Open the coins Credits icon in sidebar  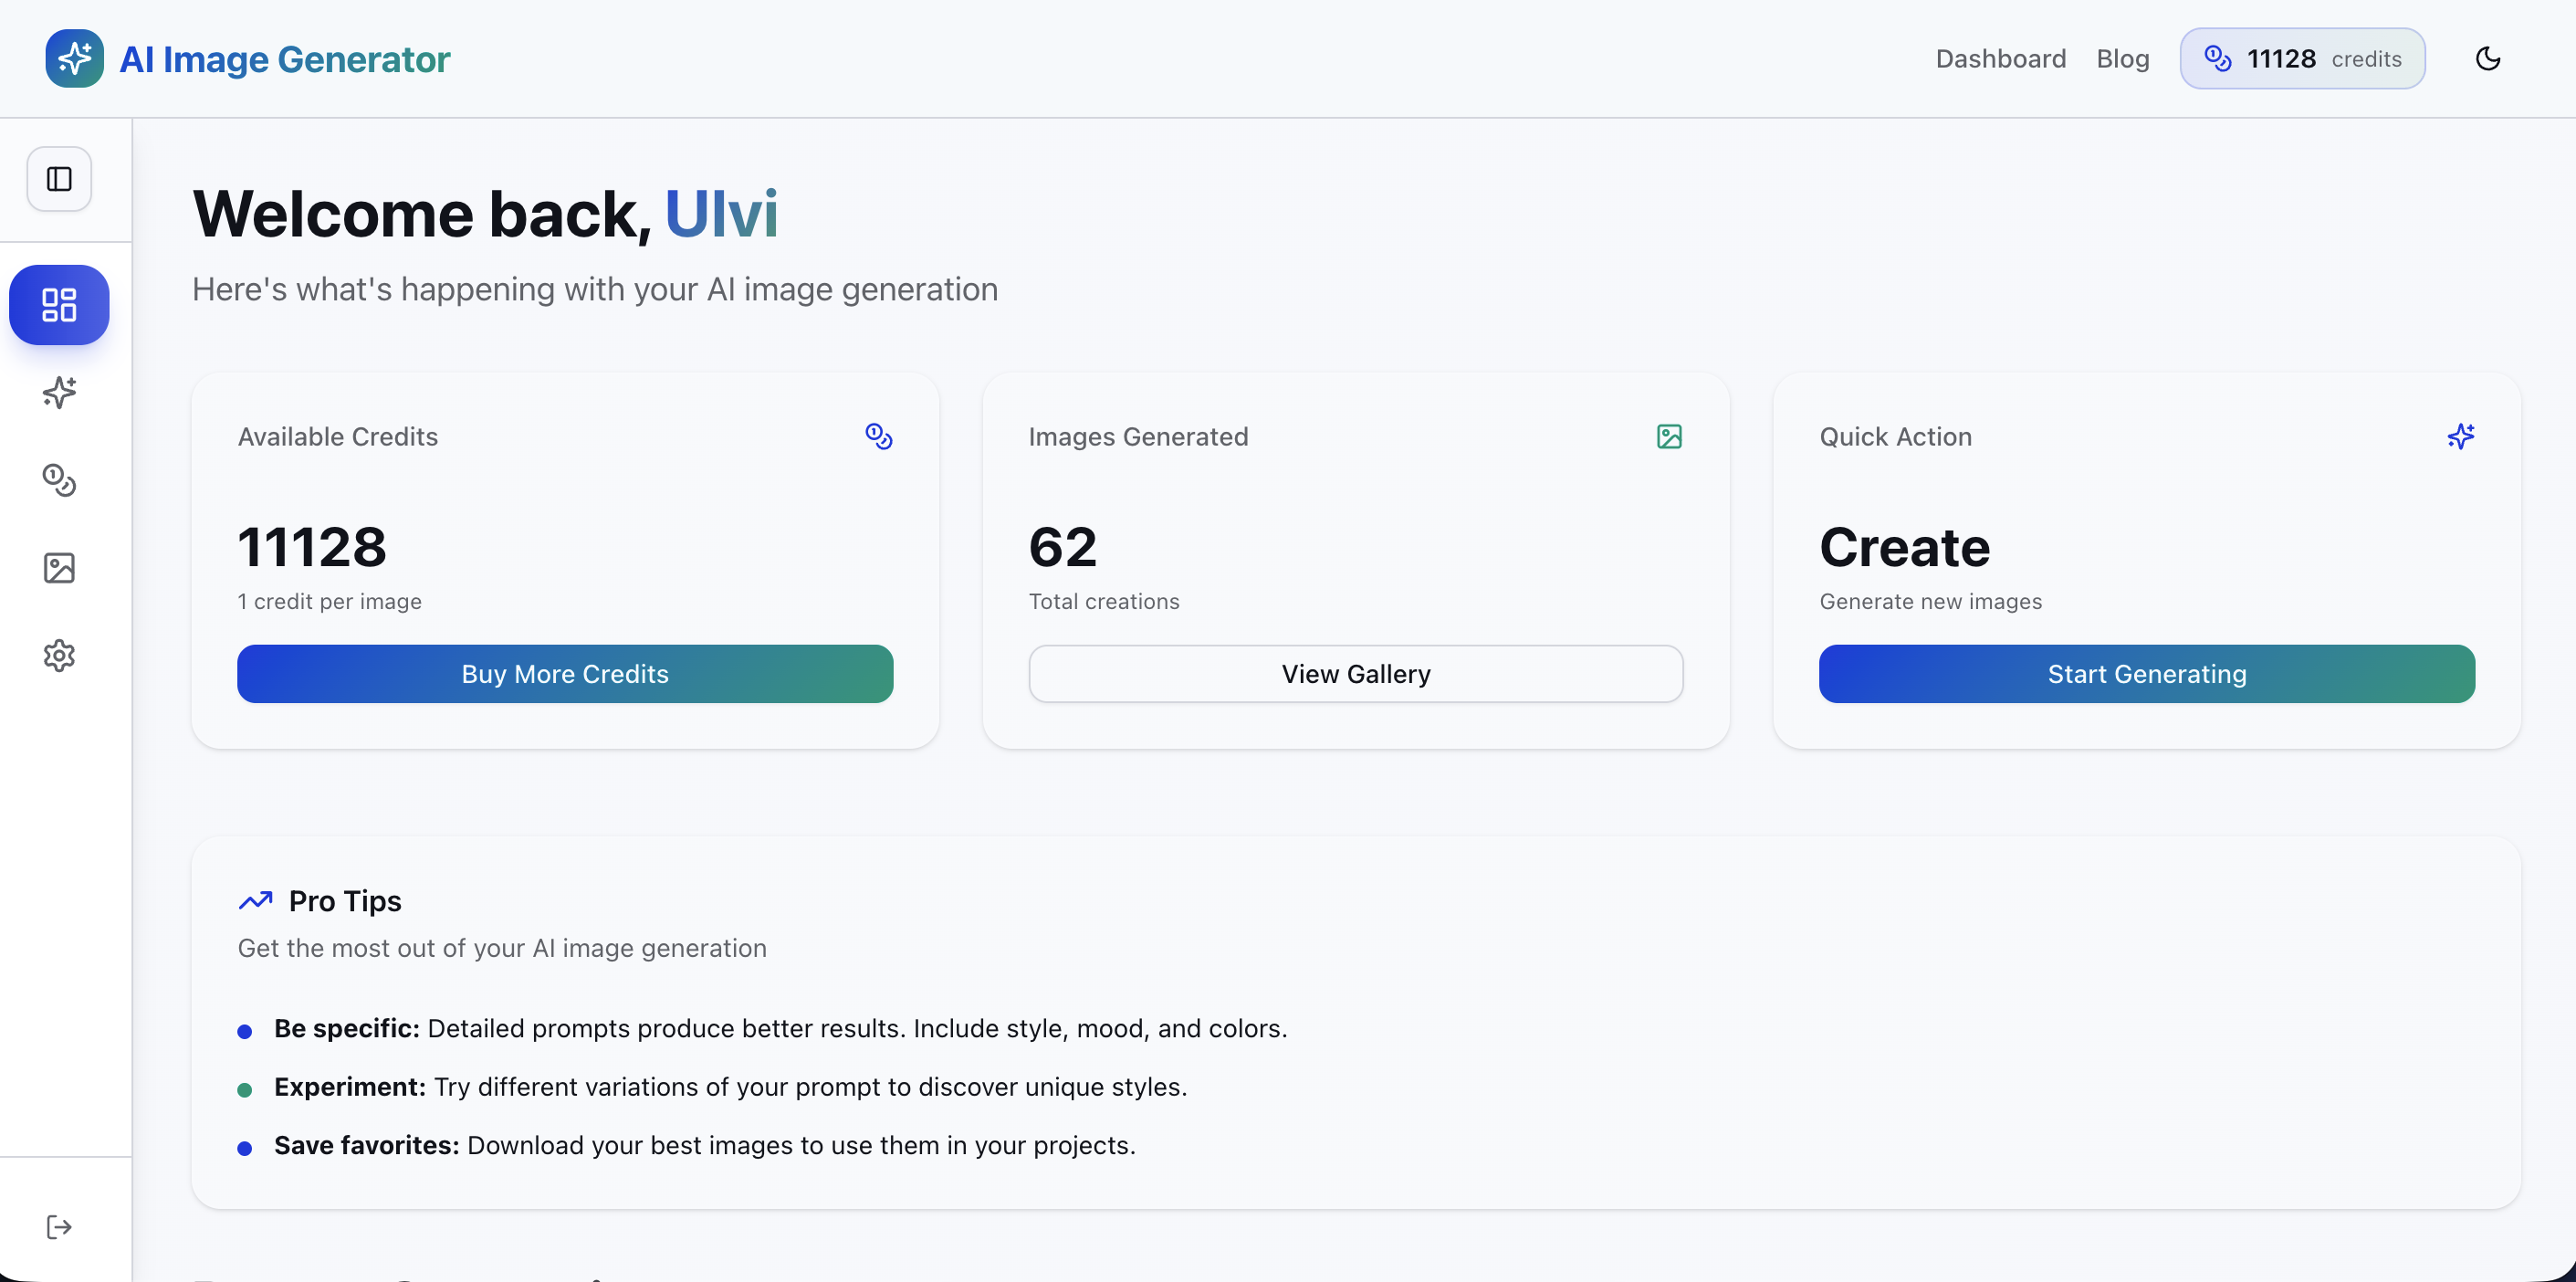(59, 480)
